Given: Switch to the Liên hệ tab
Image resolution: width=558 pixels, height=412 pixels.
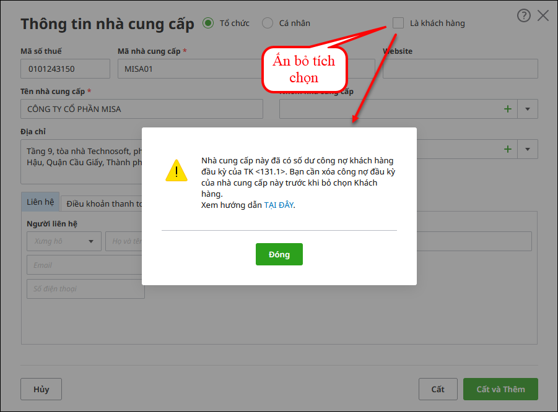Looking at the screenshot, I should [x=40, y=202].
